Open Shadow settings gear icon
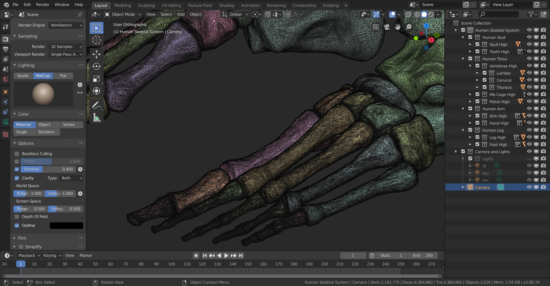The height and width of the screenshot is (286, 550). coord(80,169)
